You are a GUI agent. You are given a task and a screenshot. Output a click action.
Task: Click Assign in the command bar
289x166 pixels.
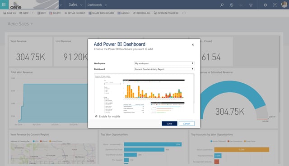123,13
